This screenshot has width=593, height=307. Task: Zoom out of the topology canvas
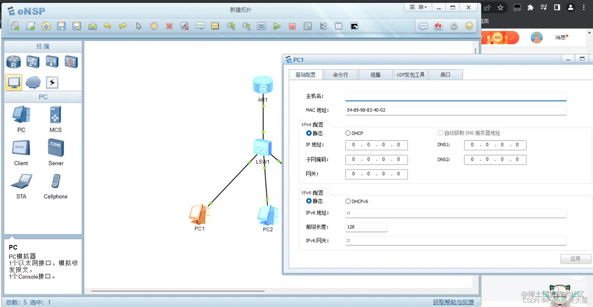pos(246,26)
